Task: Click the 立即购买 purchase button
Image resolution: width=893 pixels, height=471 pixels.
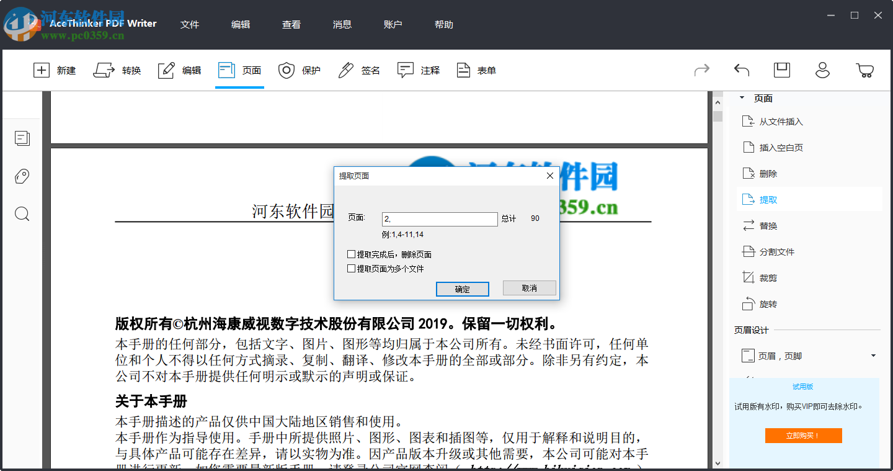Action: 803,435
